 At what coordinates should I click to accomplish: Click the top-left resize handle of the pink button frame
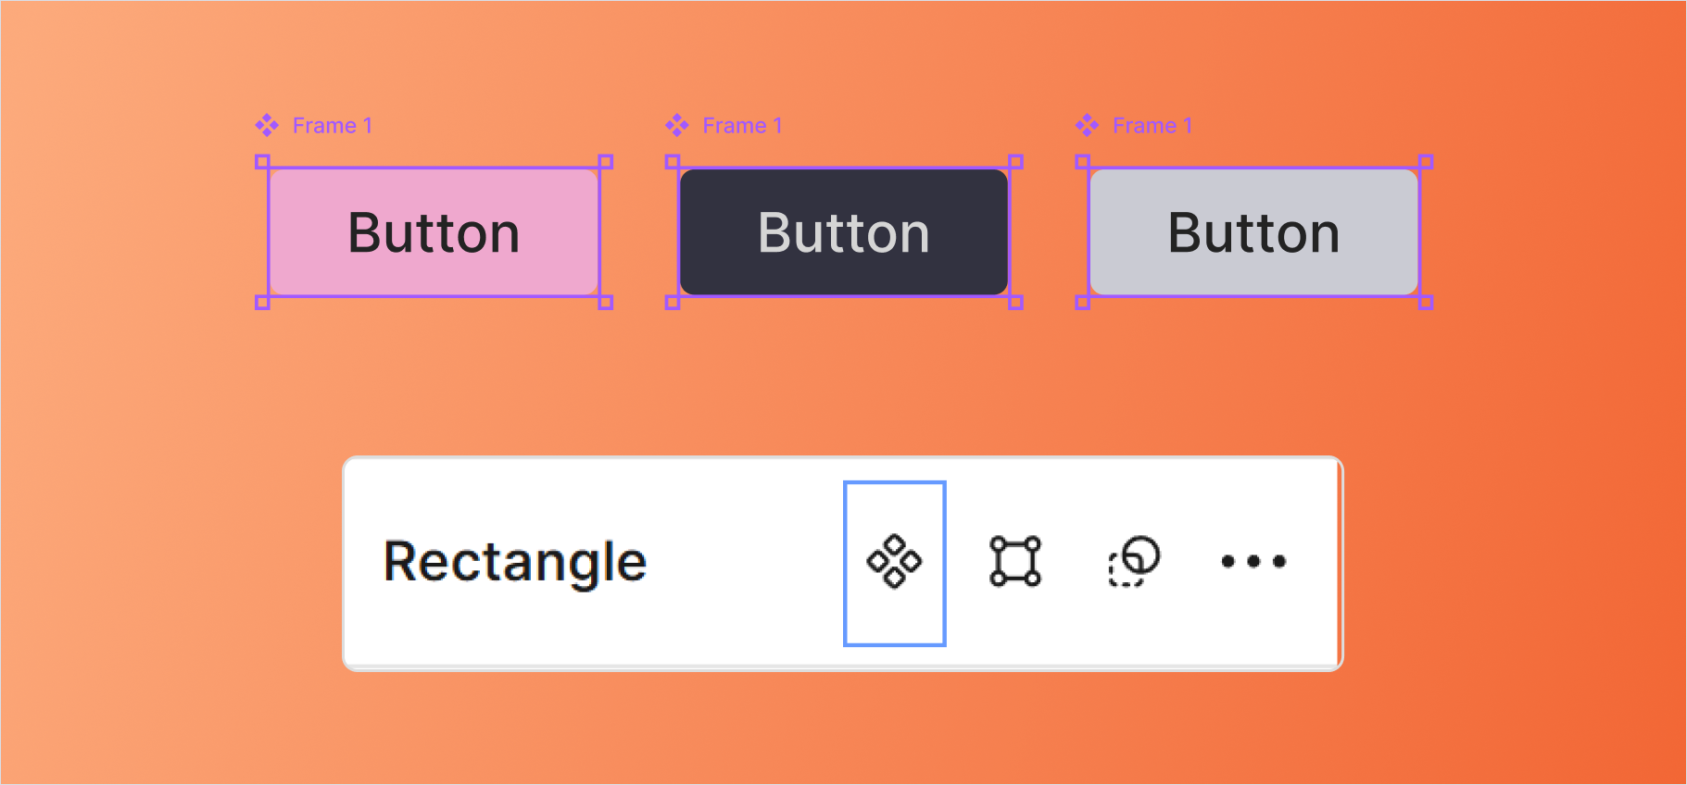coord(262,162)
